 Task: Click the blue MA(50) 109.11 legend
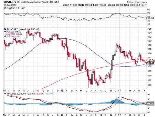pyautogui.click(x=12, y=32)
